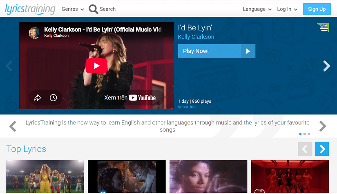Screen dimensions: 337x194
Task: Click the share arrow icon on video
Action: pyautogui.click(x=38, y=98)
